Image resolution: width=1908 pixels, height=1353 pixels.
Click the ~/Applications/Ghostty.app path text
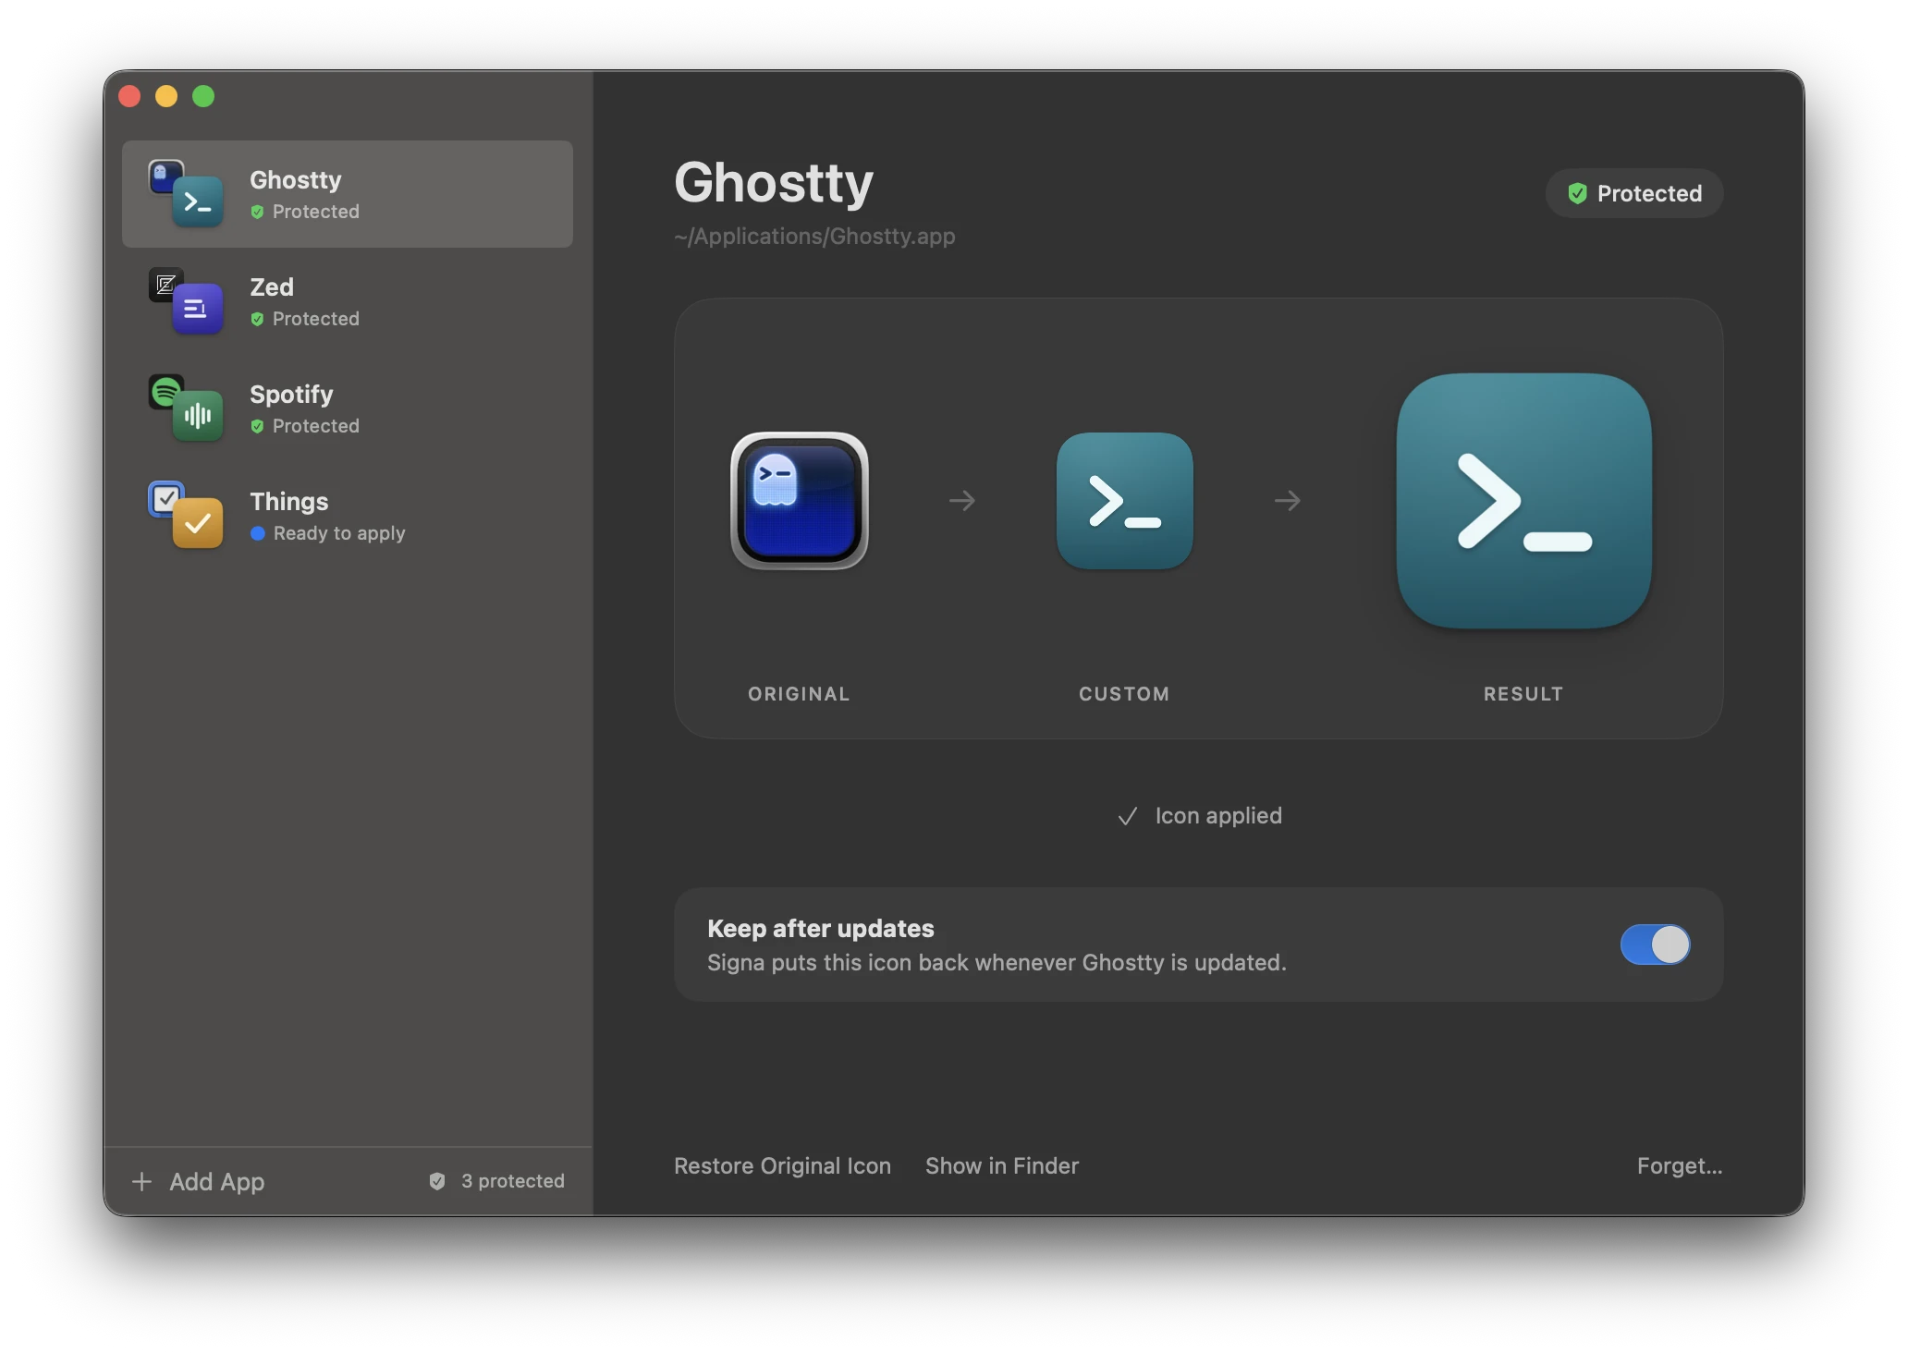814,236
